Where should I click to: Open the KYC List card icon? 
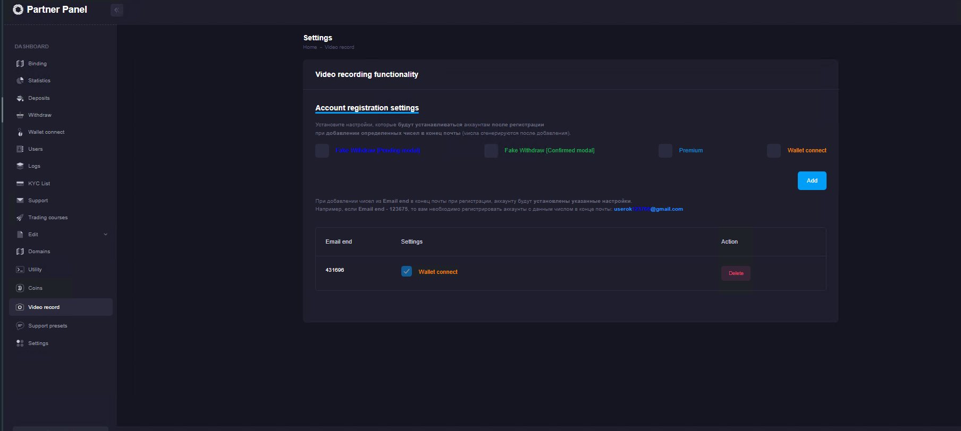20,184
